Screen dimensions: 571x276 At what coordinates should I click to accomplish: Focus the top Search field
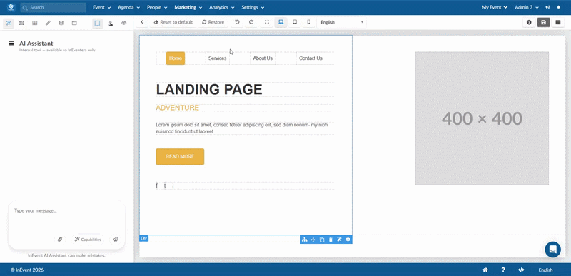click(x=53, y=7)
